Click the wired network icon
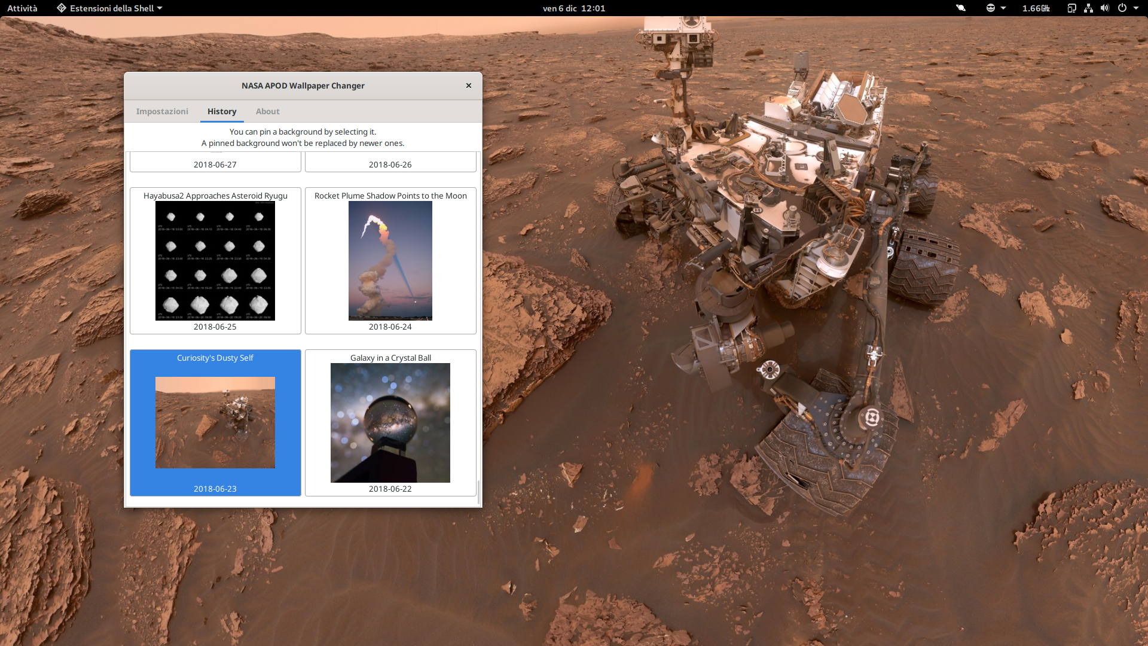The height and width of the screenshot is (646, 1148). click(1088, 8)
